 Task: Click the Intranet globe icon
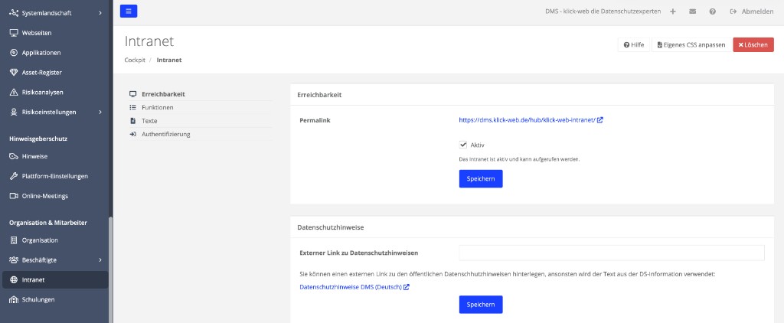(14, 280)
